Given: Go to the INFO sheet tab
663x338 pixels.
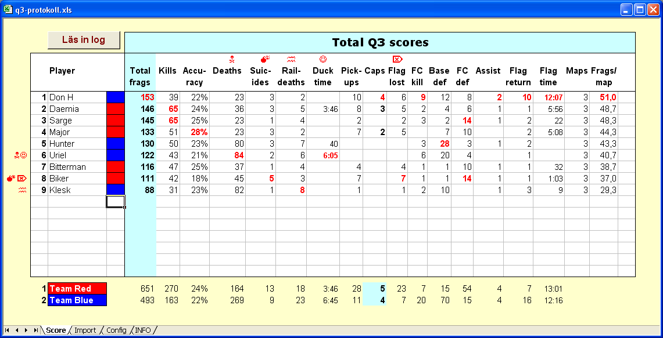Looking at the screenshot, I should (143, 330).
